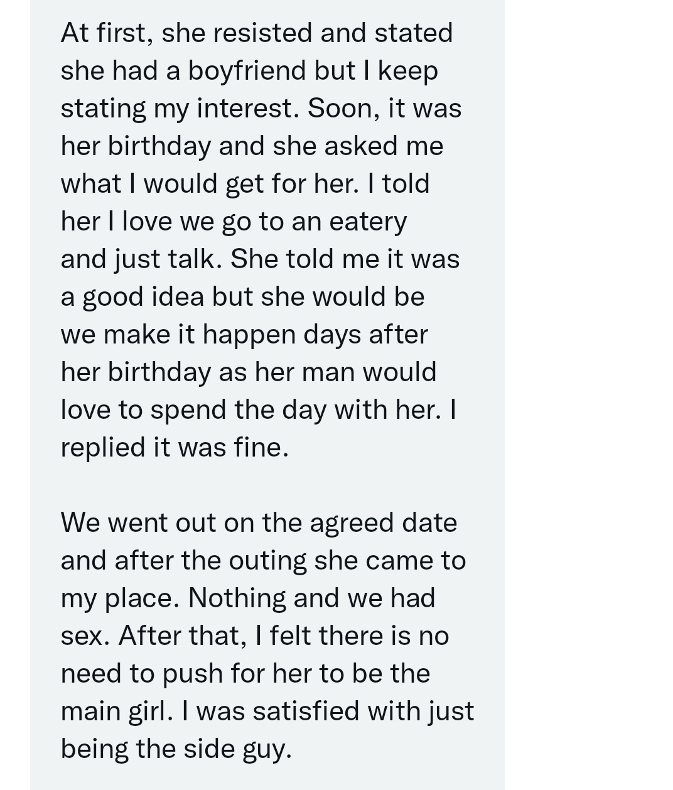Click the line 'love to spend the day with her. I'
The width and height of the screenshot is (673, 790).
(259, 410)
